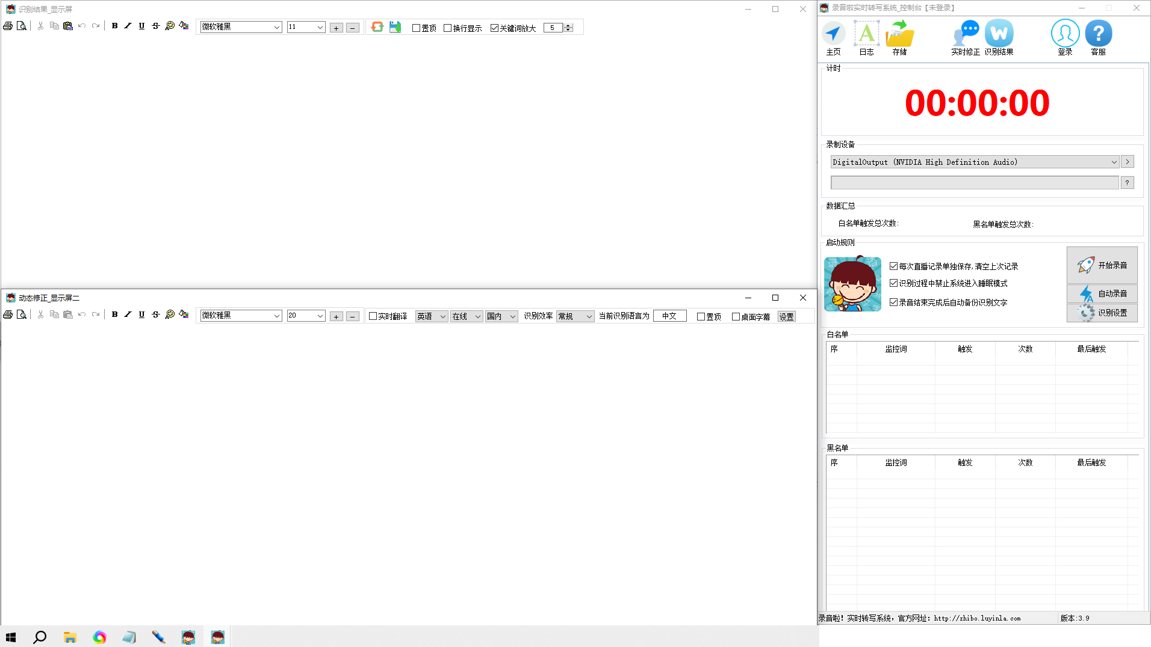The height and width of the screenshot is (647, 1151).
Task: Uncheck 录音结束完成后自动备份识别文字 option
Action: 893,302
